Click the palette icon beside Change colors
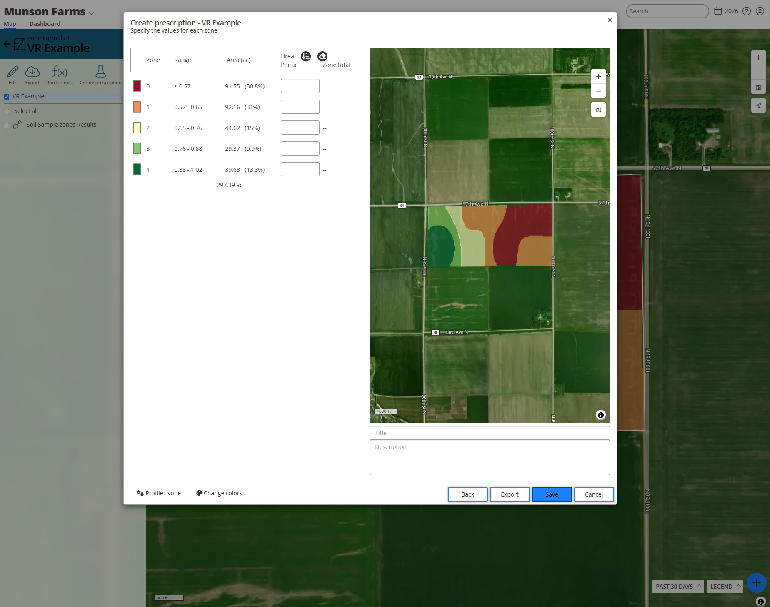The height and width of the screenshot is (607, 770). tap(199, 493)
